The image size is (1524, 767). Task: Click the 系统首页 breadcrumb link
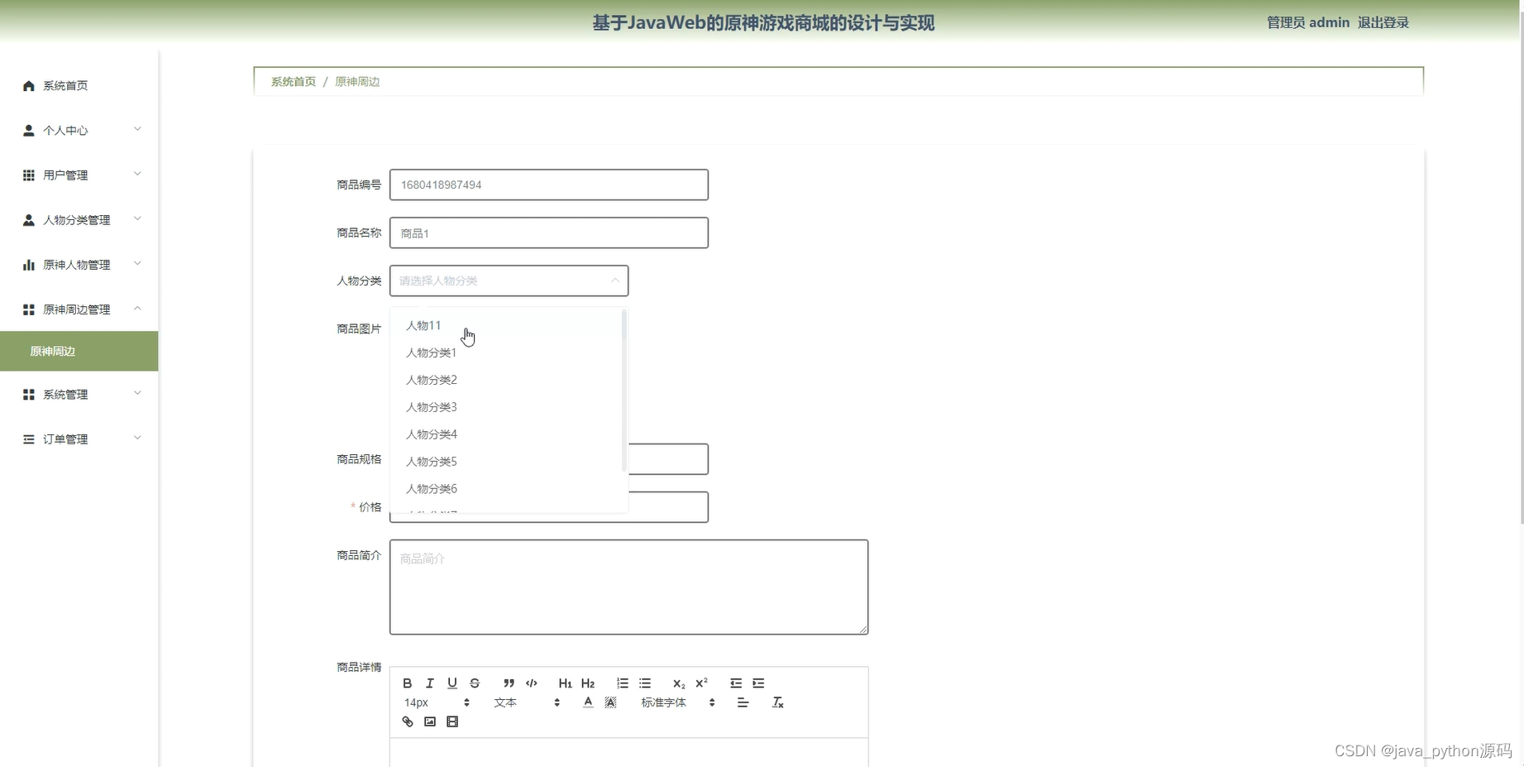click(x=294, y=81)
